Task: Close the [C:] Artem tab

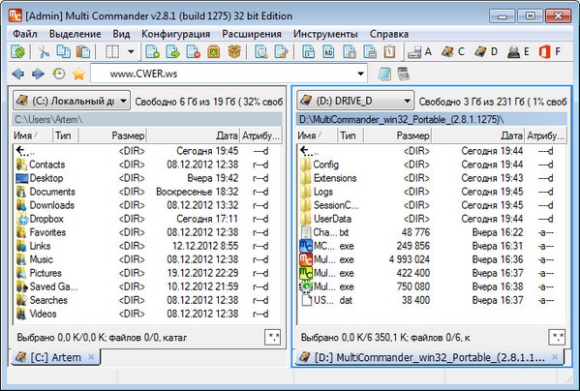Action: [x=91, y=357]
